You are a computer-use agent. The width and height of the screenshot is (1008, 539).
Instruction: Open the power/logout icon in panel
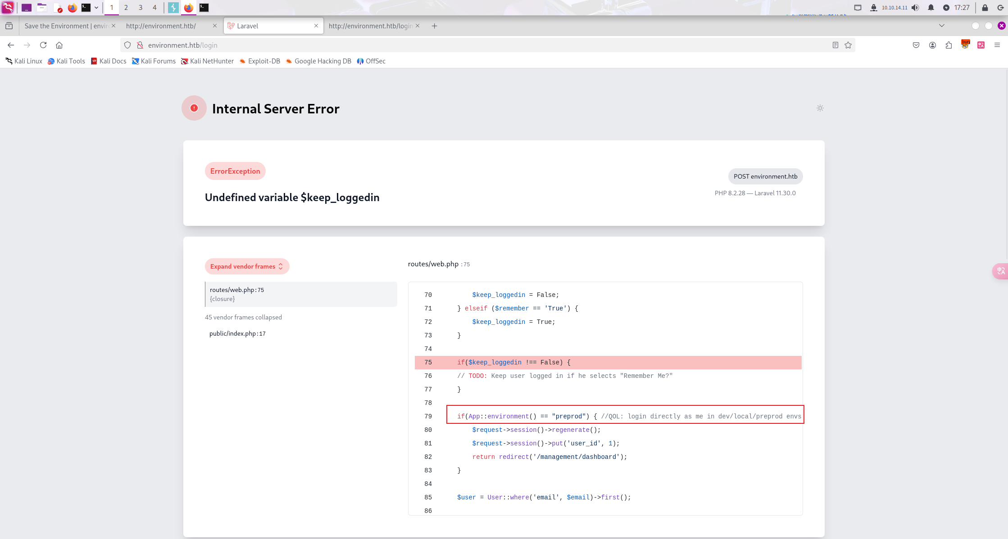pyautogui.click(x=1000, y=8)
